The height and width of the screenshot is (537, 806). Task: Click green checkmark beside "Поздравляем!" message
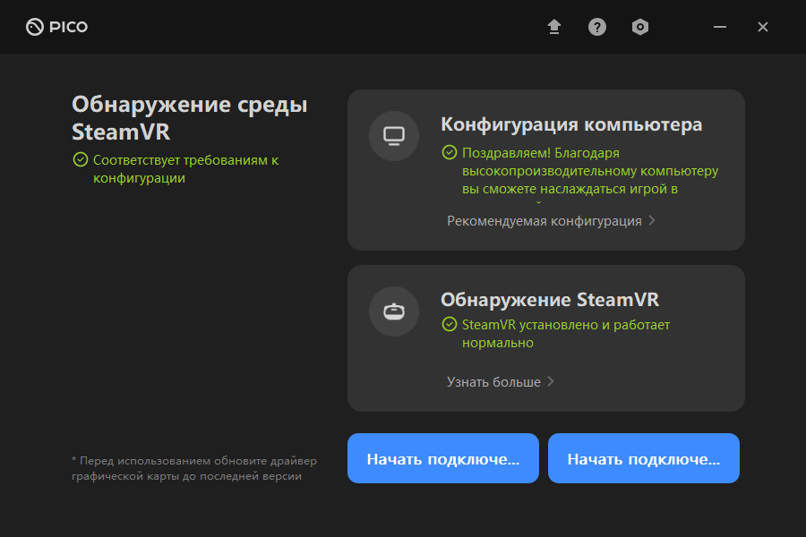click(x=450, y=153)
